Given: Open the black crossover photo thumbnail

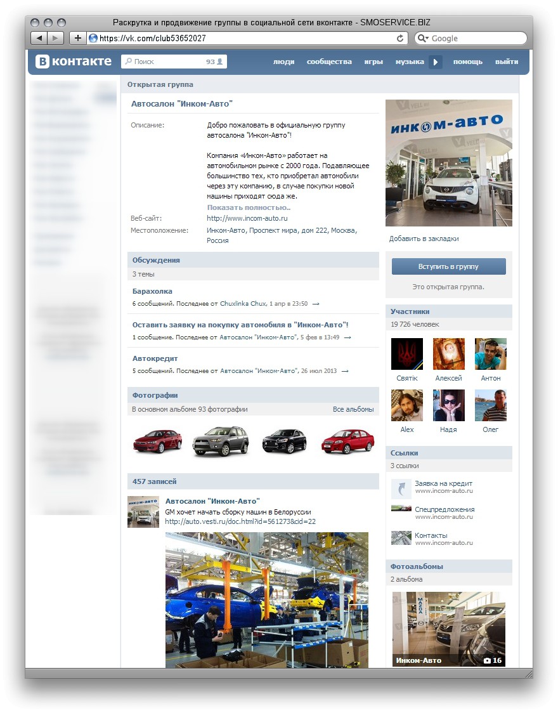Looking at the screenshot, I should [285, 442].
